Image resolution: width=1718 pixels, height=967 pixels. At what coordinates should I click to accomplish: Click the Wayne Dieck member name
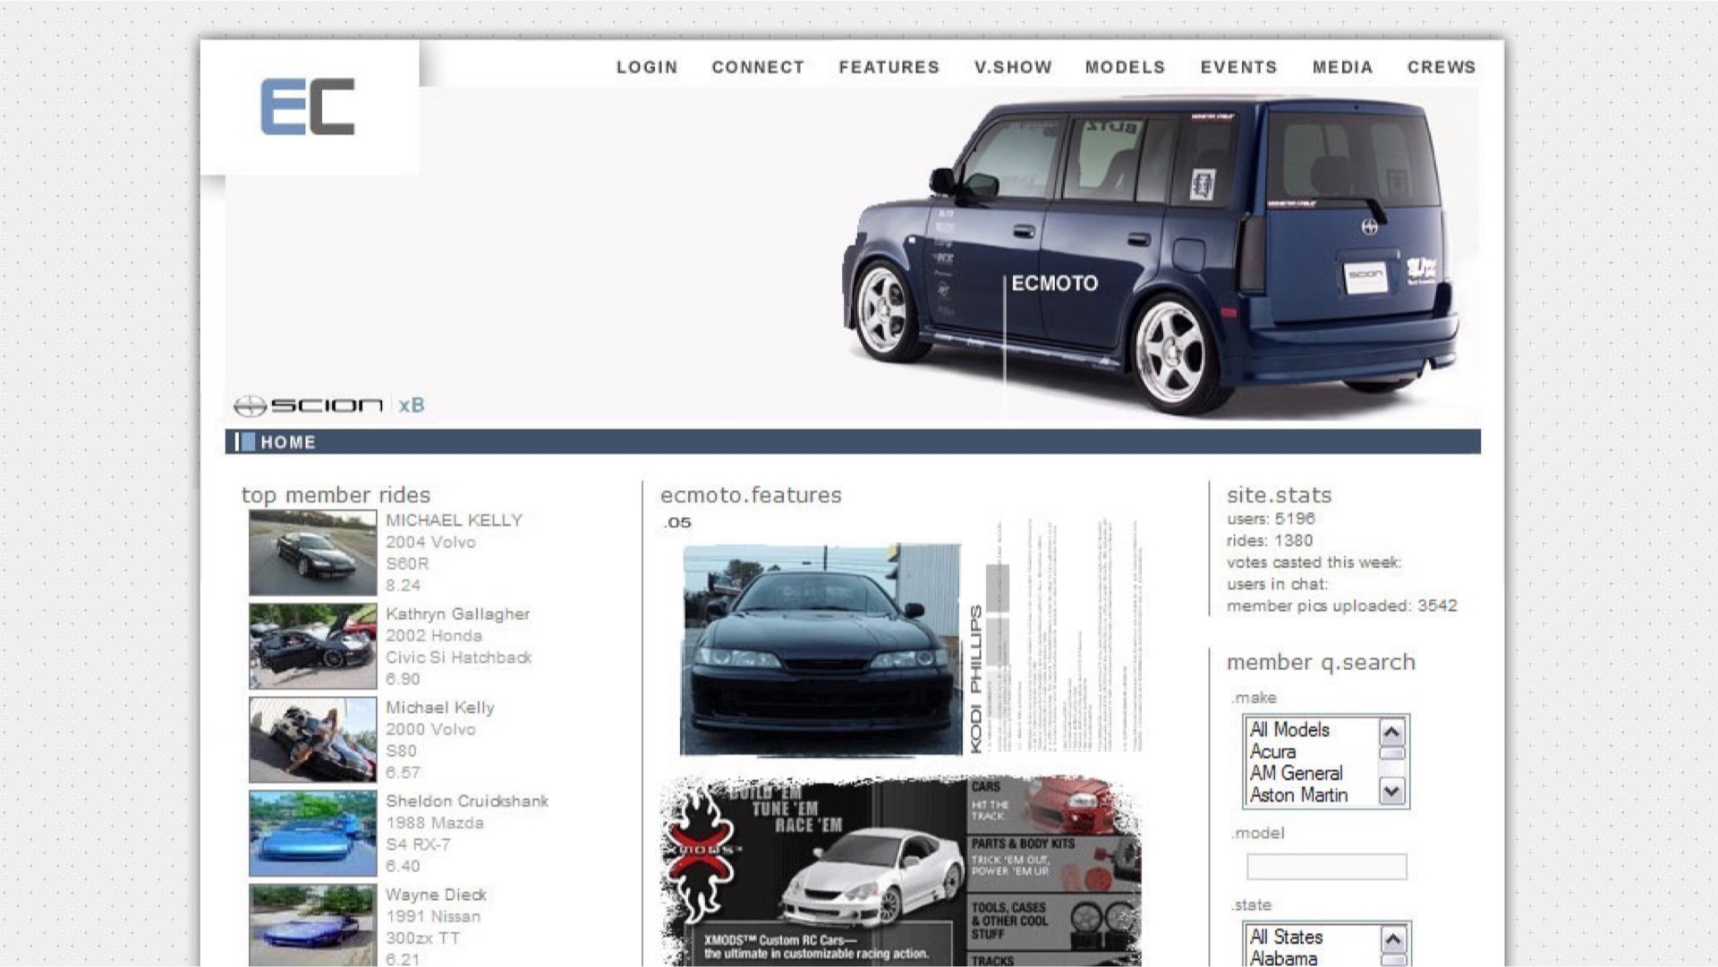436,895
